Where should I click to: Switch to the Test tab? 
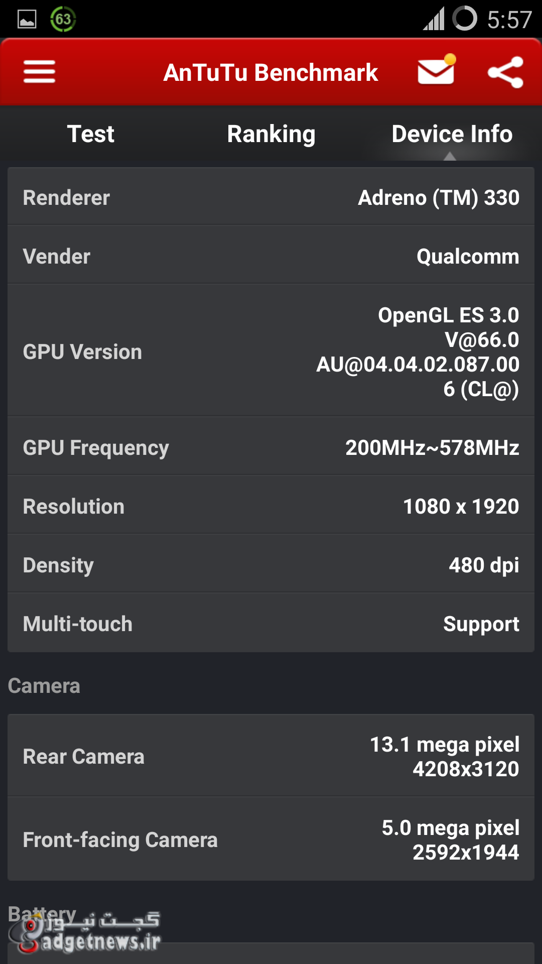pyautogui.click(x=91, y=134)
